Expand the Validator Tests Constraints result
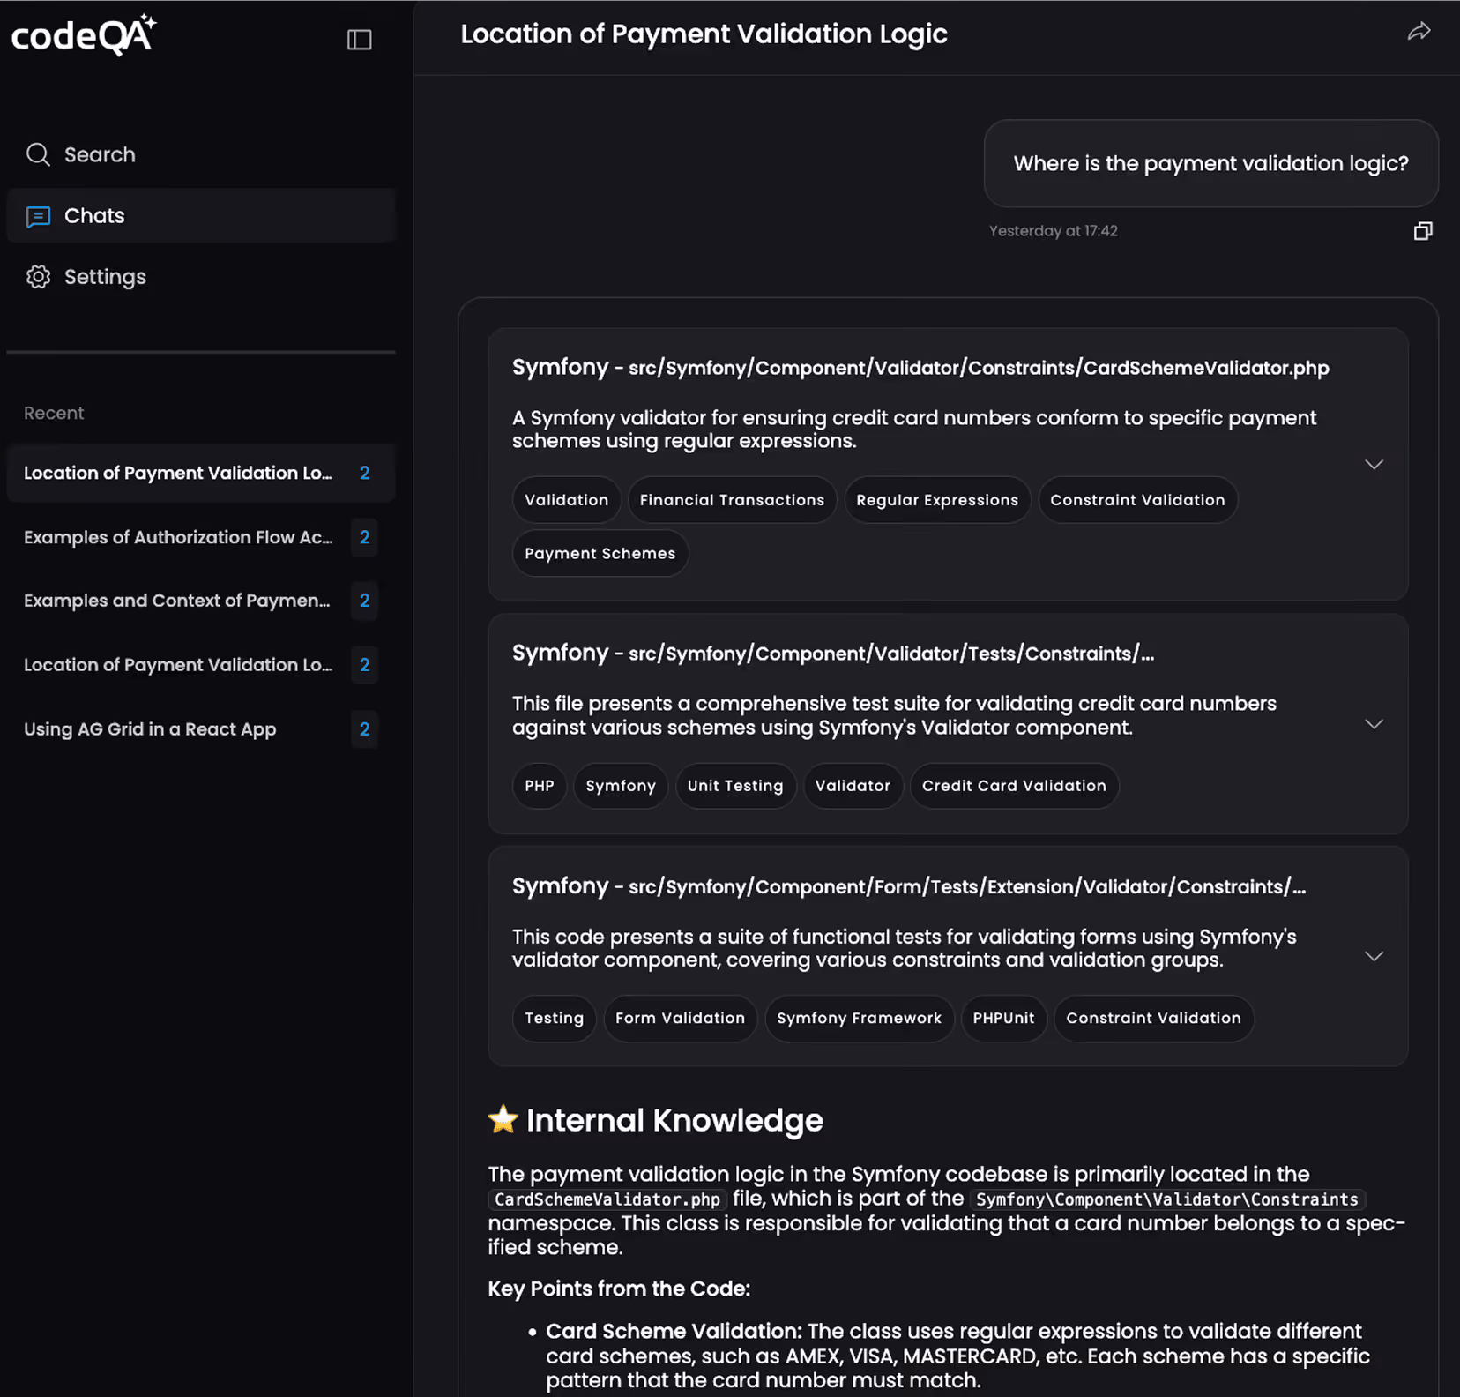 (x=1374, y=723)
